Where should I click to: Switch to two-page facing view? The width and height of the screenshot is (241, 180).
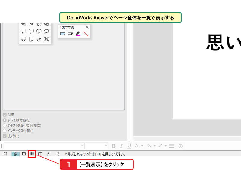click(40, 154)
